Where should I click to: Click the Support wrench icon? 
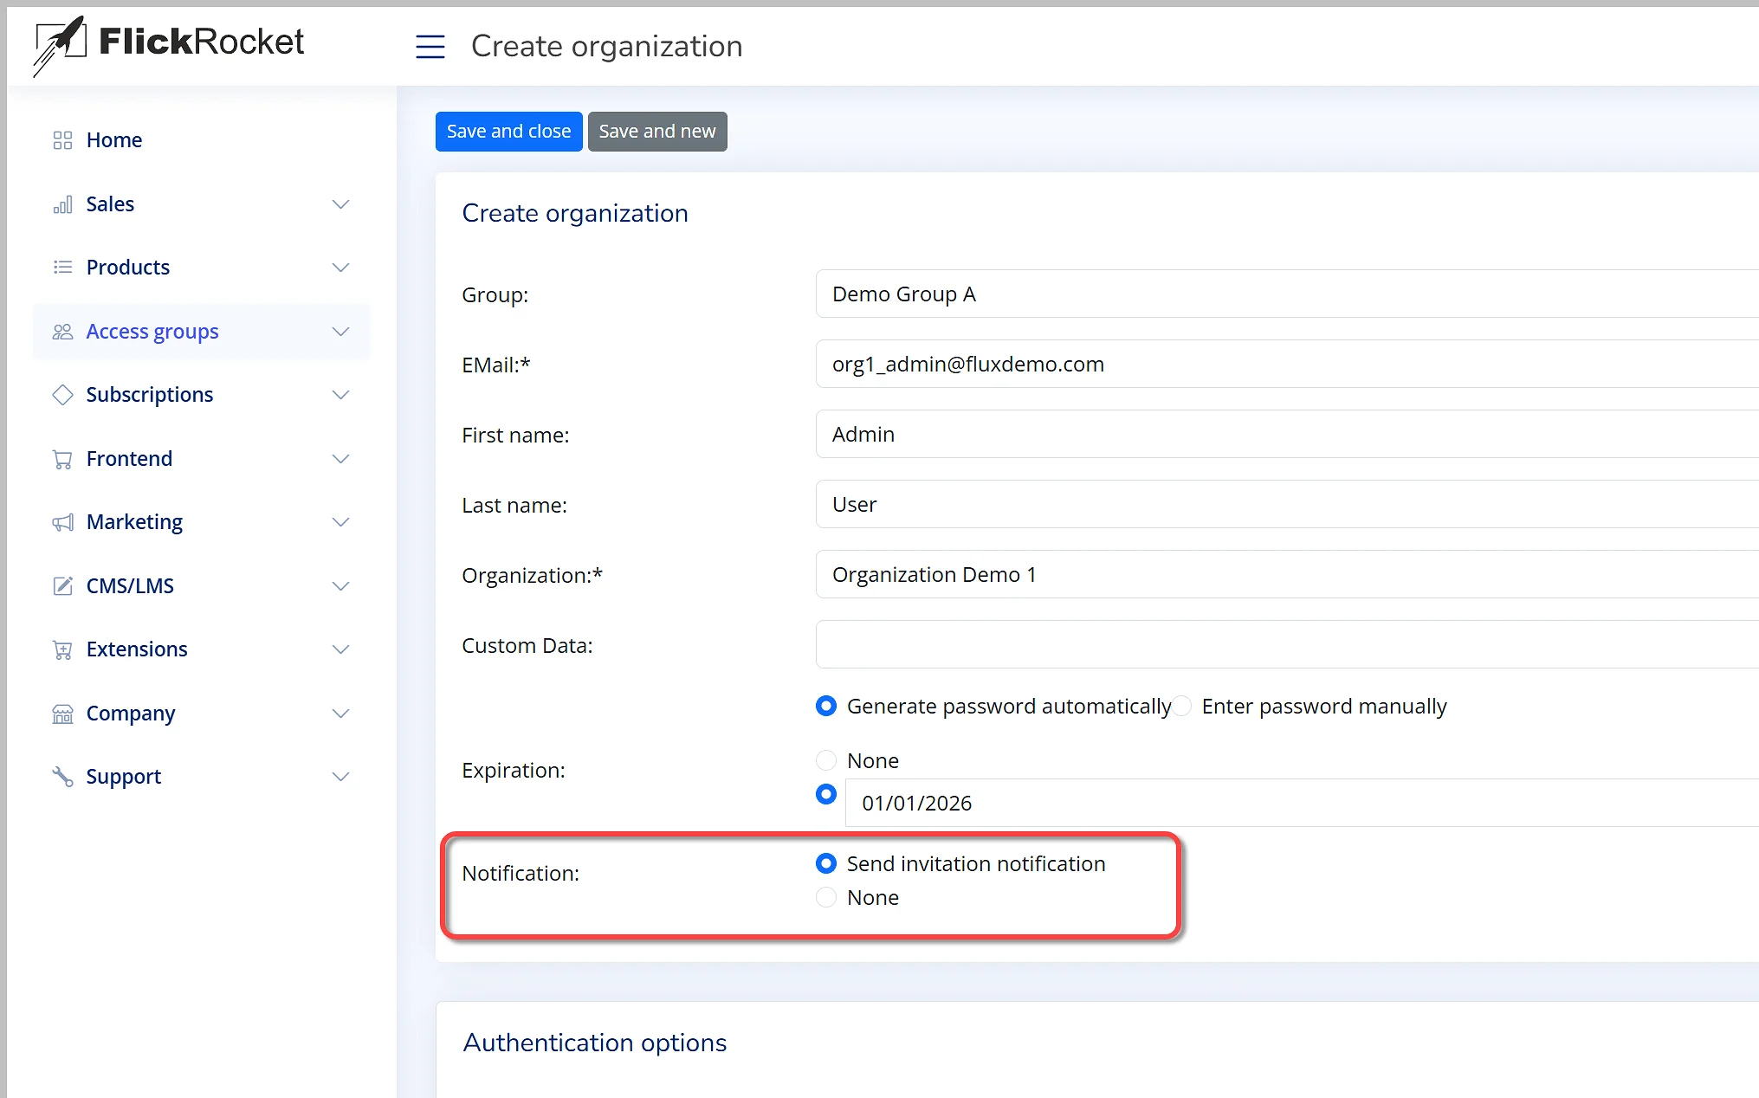(62, 777)
